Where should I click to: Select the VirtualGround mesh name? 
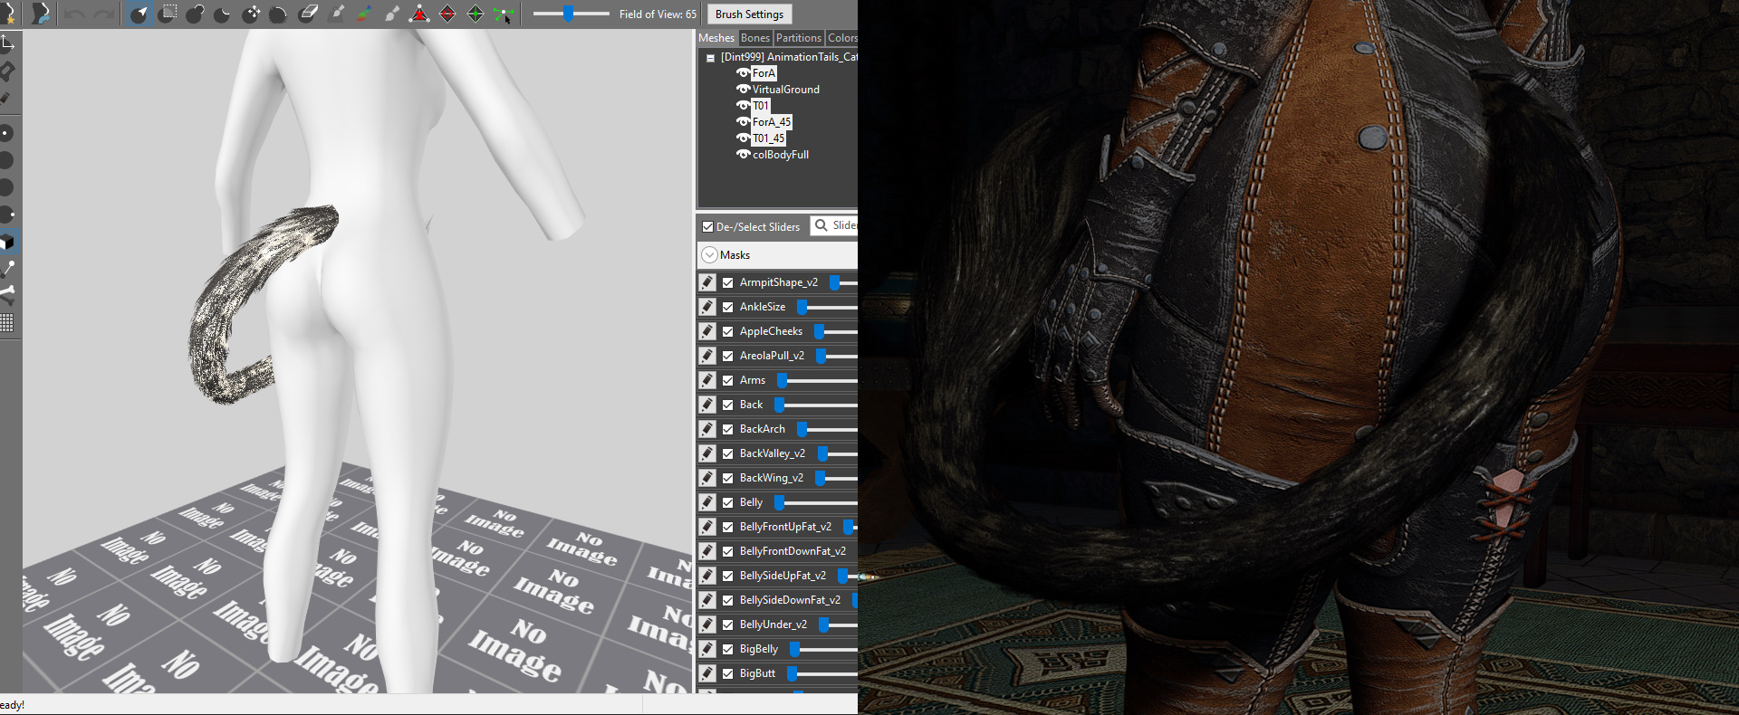pyautogui.click(x=786, y=90)
